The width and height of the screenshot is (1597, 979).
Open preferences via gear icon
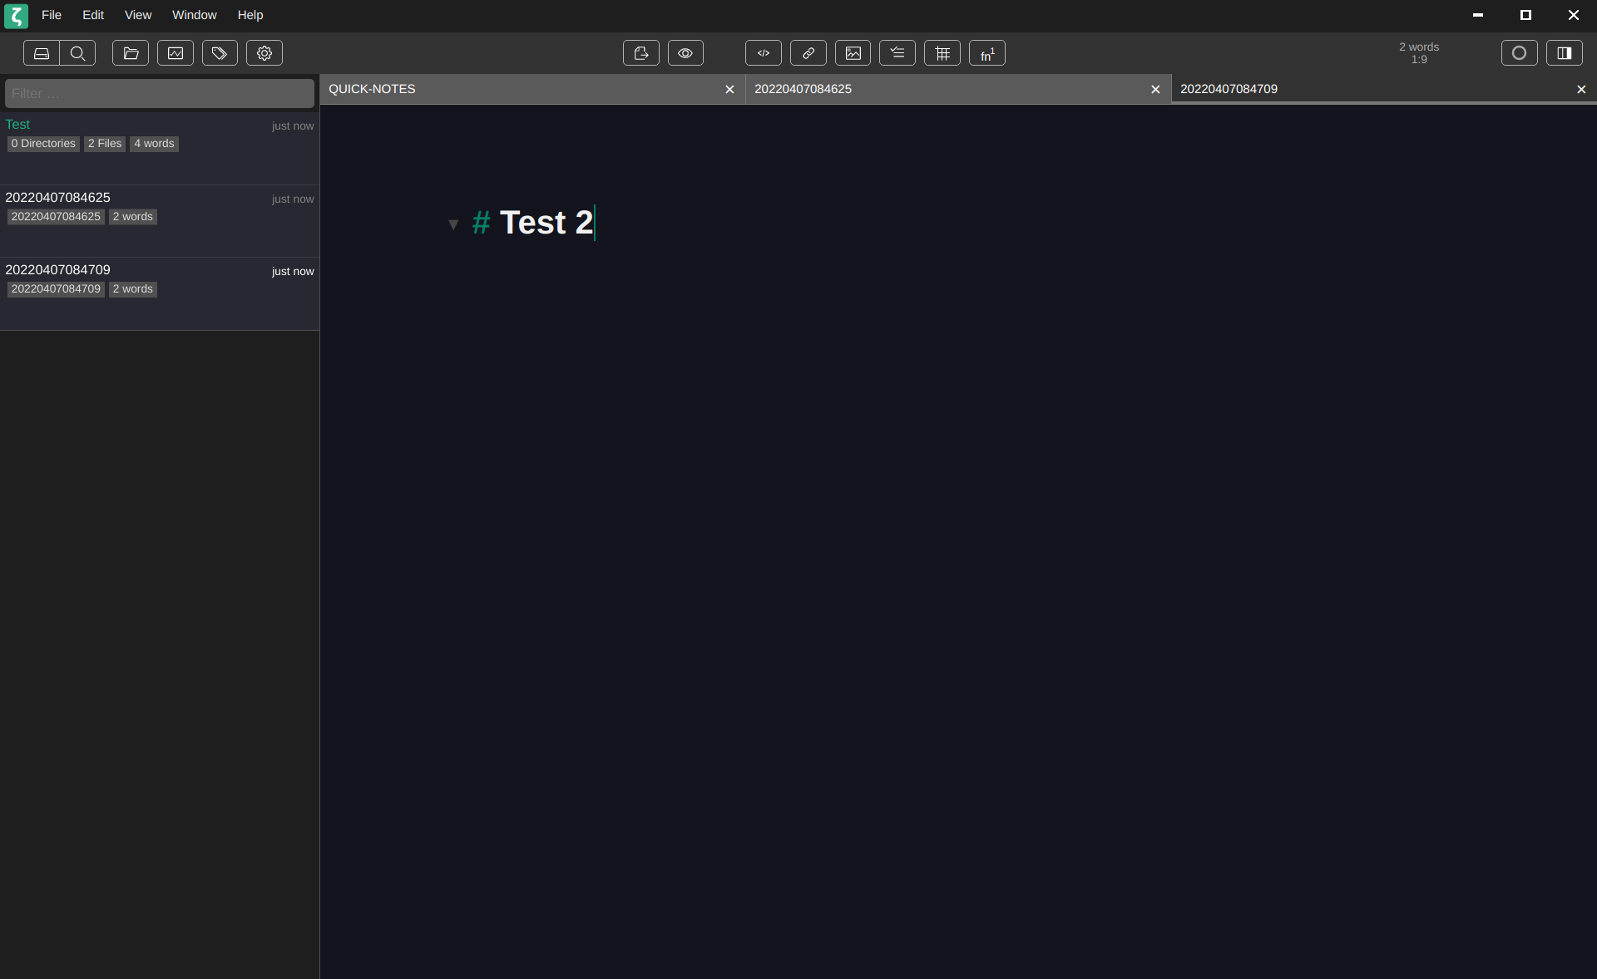coord(265,53)
